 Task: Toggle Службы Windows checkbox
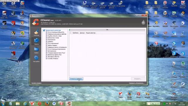pyautogui.click(x=47, y=59)
